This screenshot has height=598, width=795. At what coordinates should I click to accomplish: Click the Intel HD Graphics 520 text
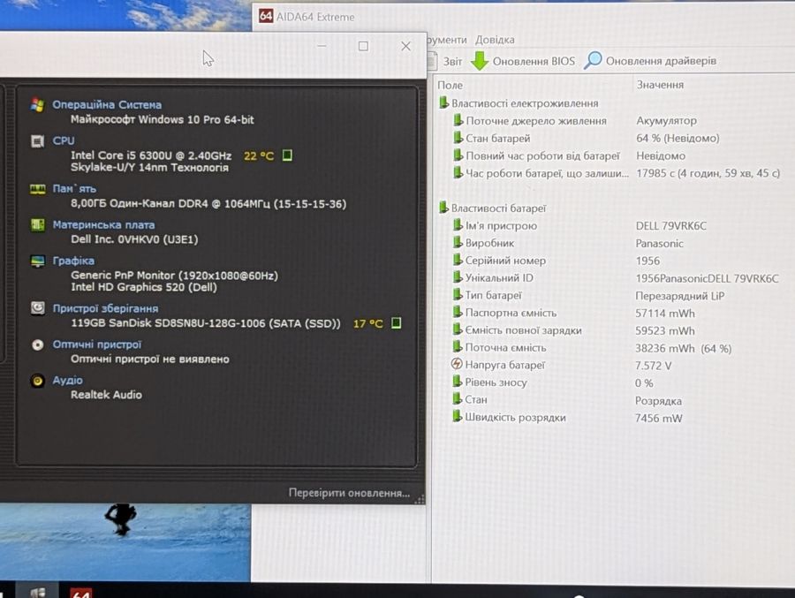[x=144, y=287]
